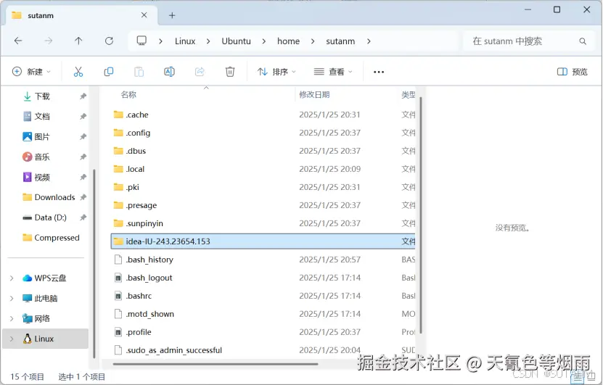Screen dimensions: 603x385
Task: Select the idea-IU-243.23654.153 folder
Action: (x=263, y=241)
